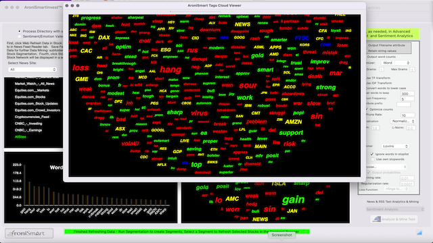Screen dimensions: 433x243
Task: Click learning rate field showing 0.01
Action: (x=407, y=178)
